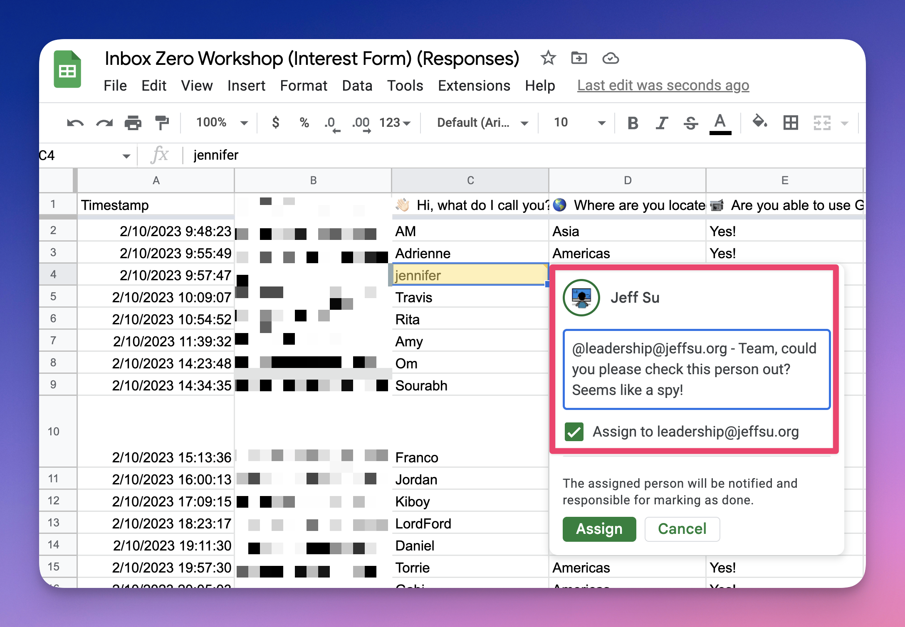Screen dimensions: 905x627
Task: Open the Insert menu
Action: click(x=246, y=86)
